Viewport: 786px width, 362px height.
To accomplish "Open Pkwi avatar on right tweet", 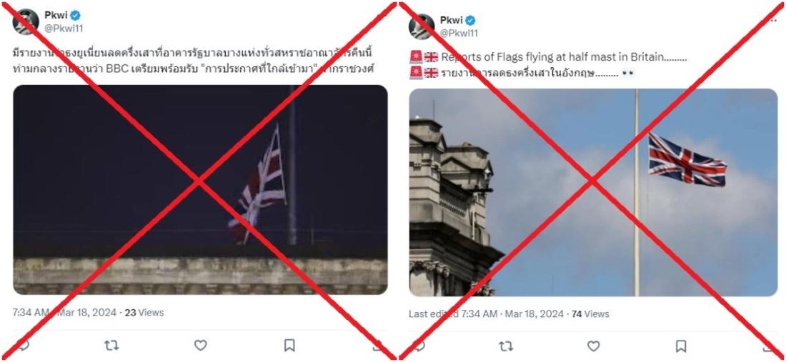I will [x=422, y=26].
